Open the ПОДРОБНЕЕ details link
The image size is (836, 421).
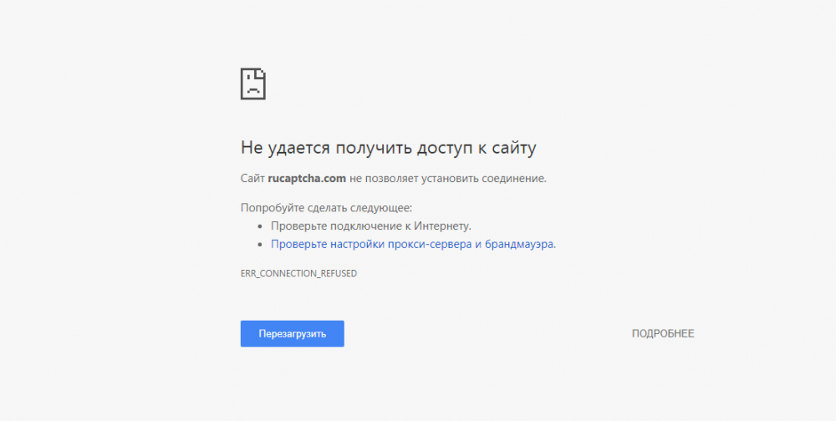663,333
